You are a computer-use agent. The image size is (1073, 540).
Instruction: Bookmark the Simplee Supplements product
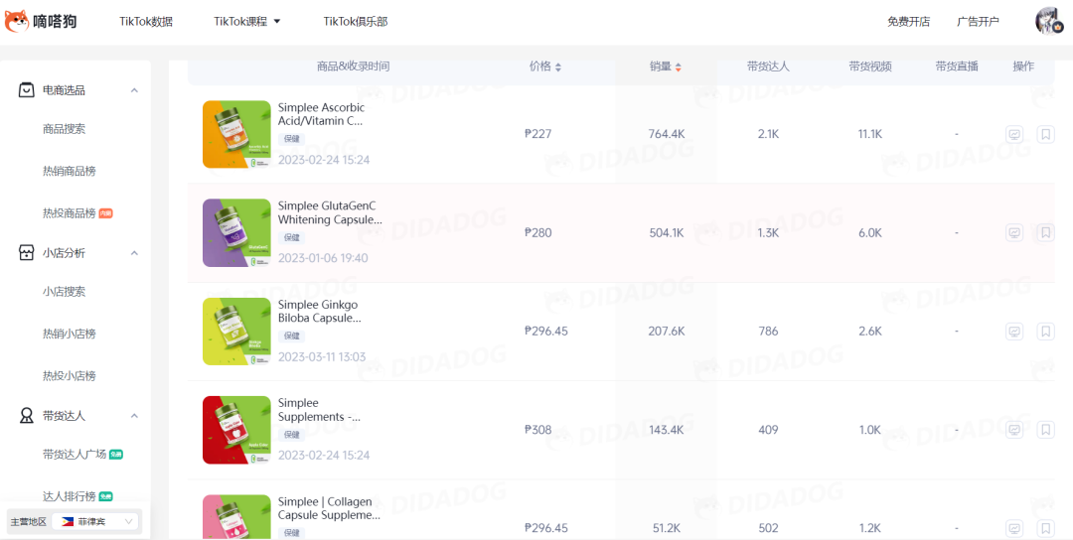click(x=1045, y=430)
